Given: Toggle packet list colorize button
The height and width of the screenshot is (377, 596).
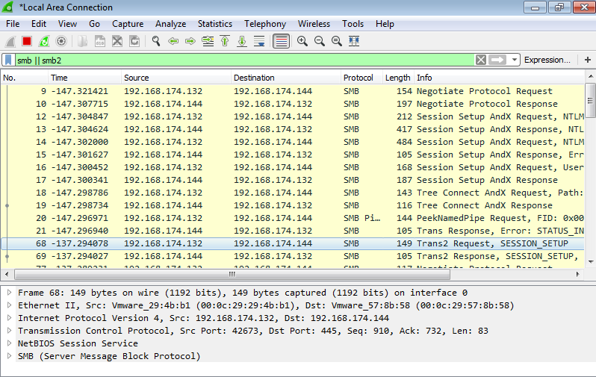Looking at the screenshot, I should [x=281, y=41].
